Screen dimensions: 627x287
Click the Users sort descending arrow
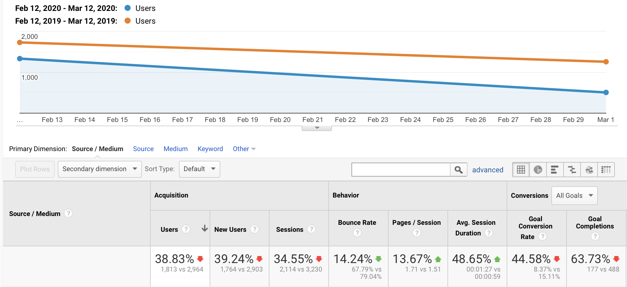coord(205,228)
